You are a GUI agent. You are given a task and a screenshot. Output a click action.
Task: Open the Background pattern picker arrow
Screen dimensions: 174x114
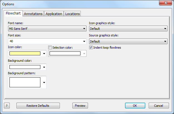click(44, 82)
